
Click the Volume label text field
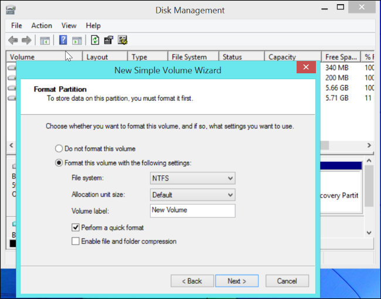click(192, 210)
